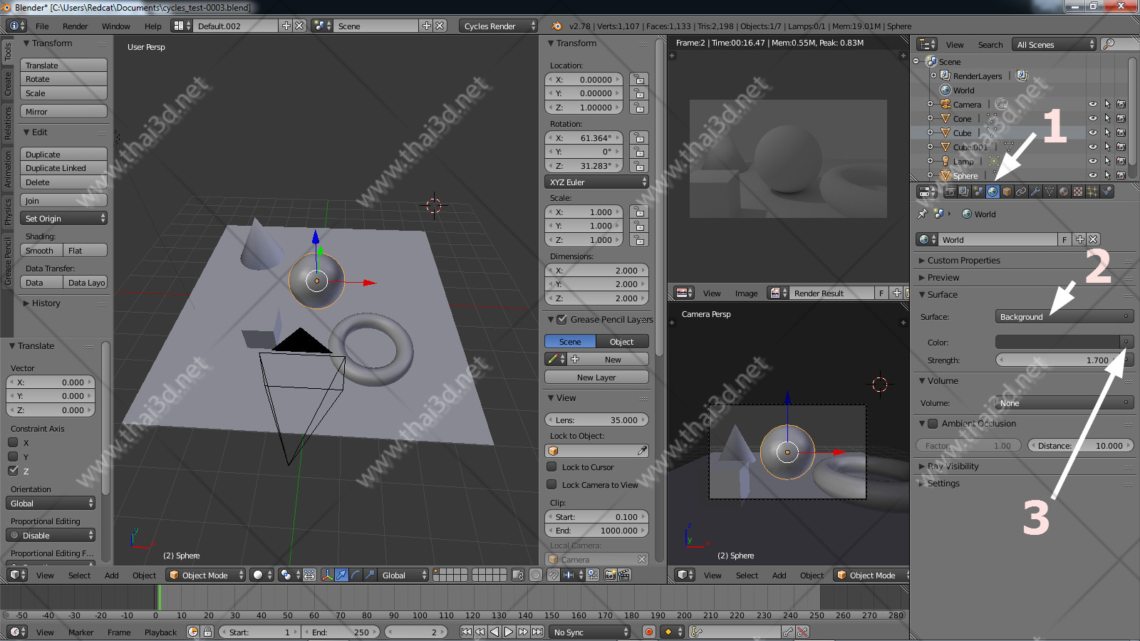The image size is (1140, 641).
Task: Open the Material properties sphere tab
Action: tap(1064, 192)
